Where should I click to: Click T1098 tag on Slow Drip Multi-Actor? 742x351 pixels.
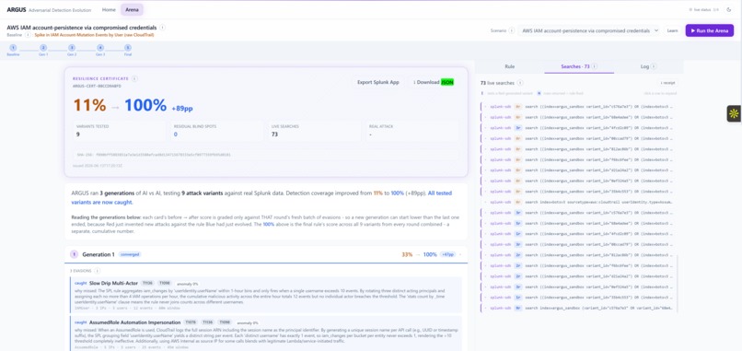(164, 283)
